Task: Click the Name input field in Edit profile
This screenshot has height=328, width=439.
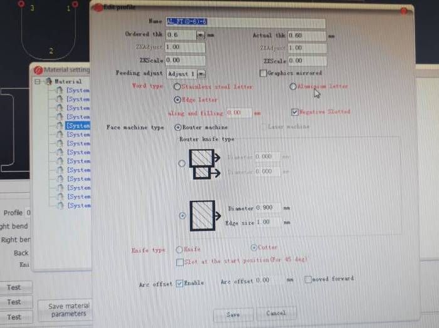Action: (x=245, y=22)
